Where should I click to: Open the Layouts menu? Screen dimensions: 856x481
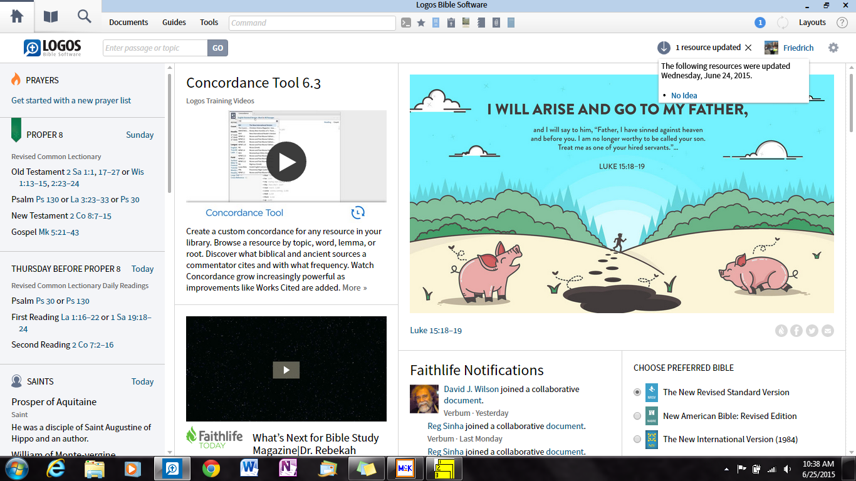tap(812, 23)
